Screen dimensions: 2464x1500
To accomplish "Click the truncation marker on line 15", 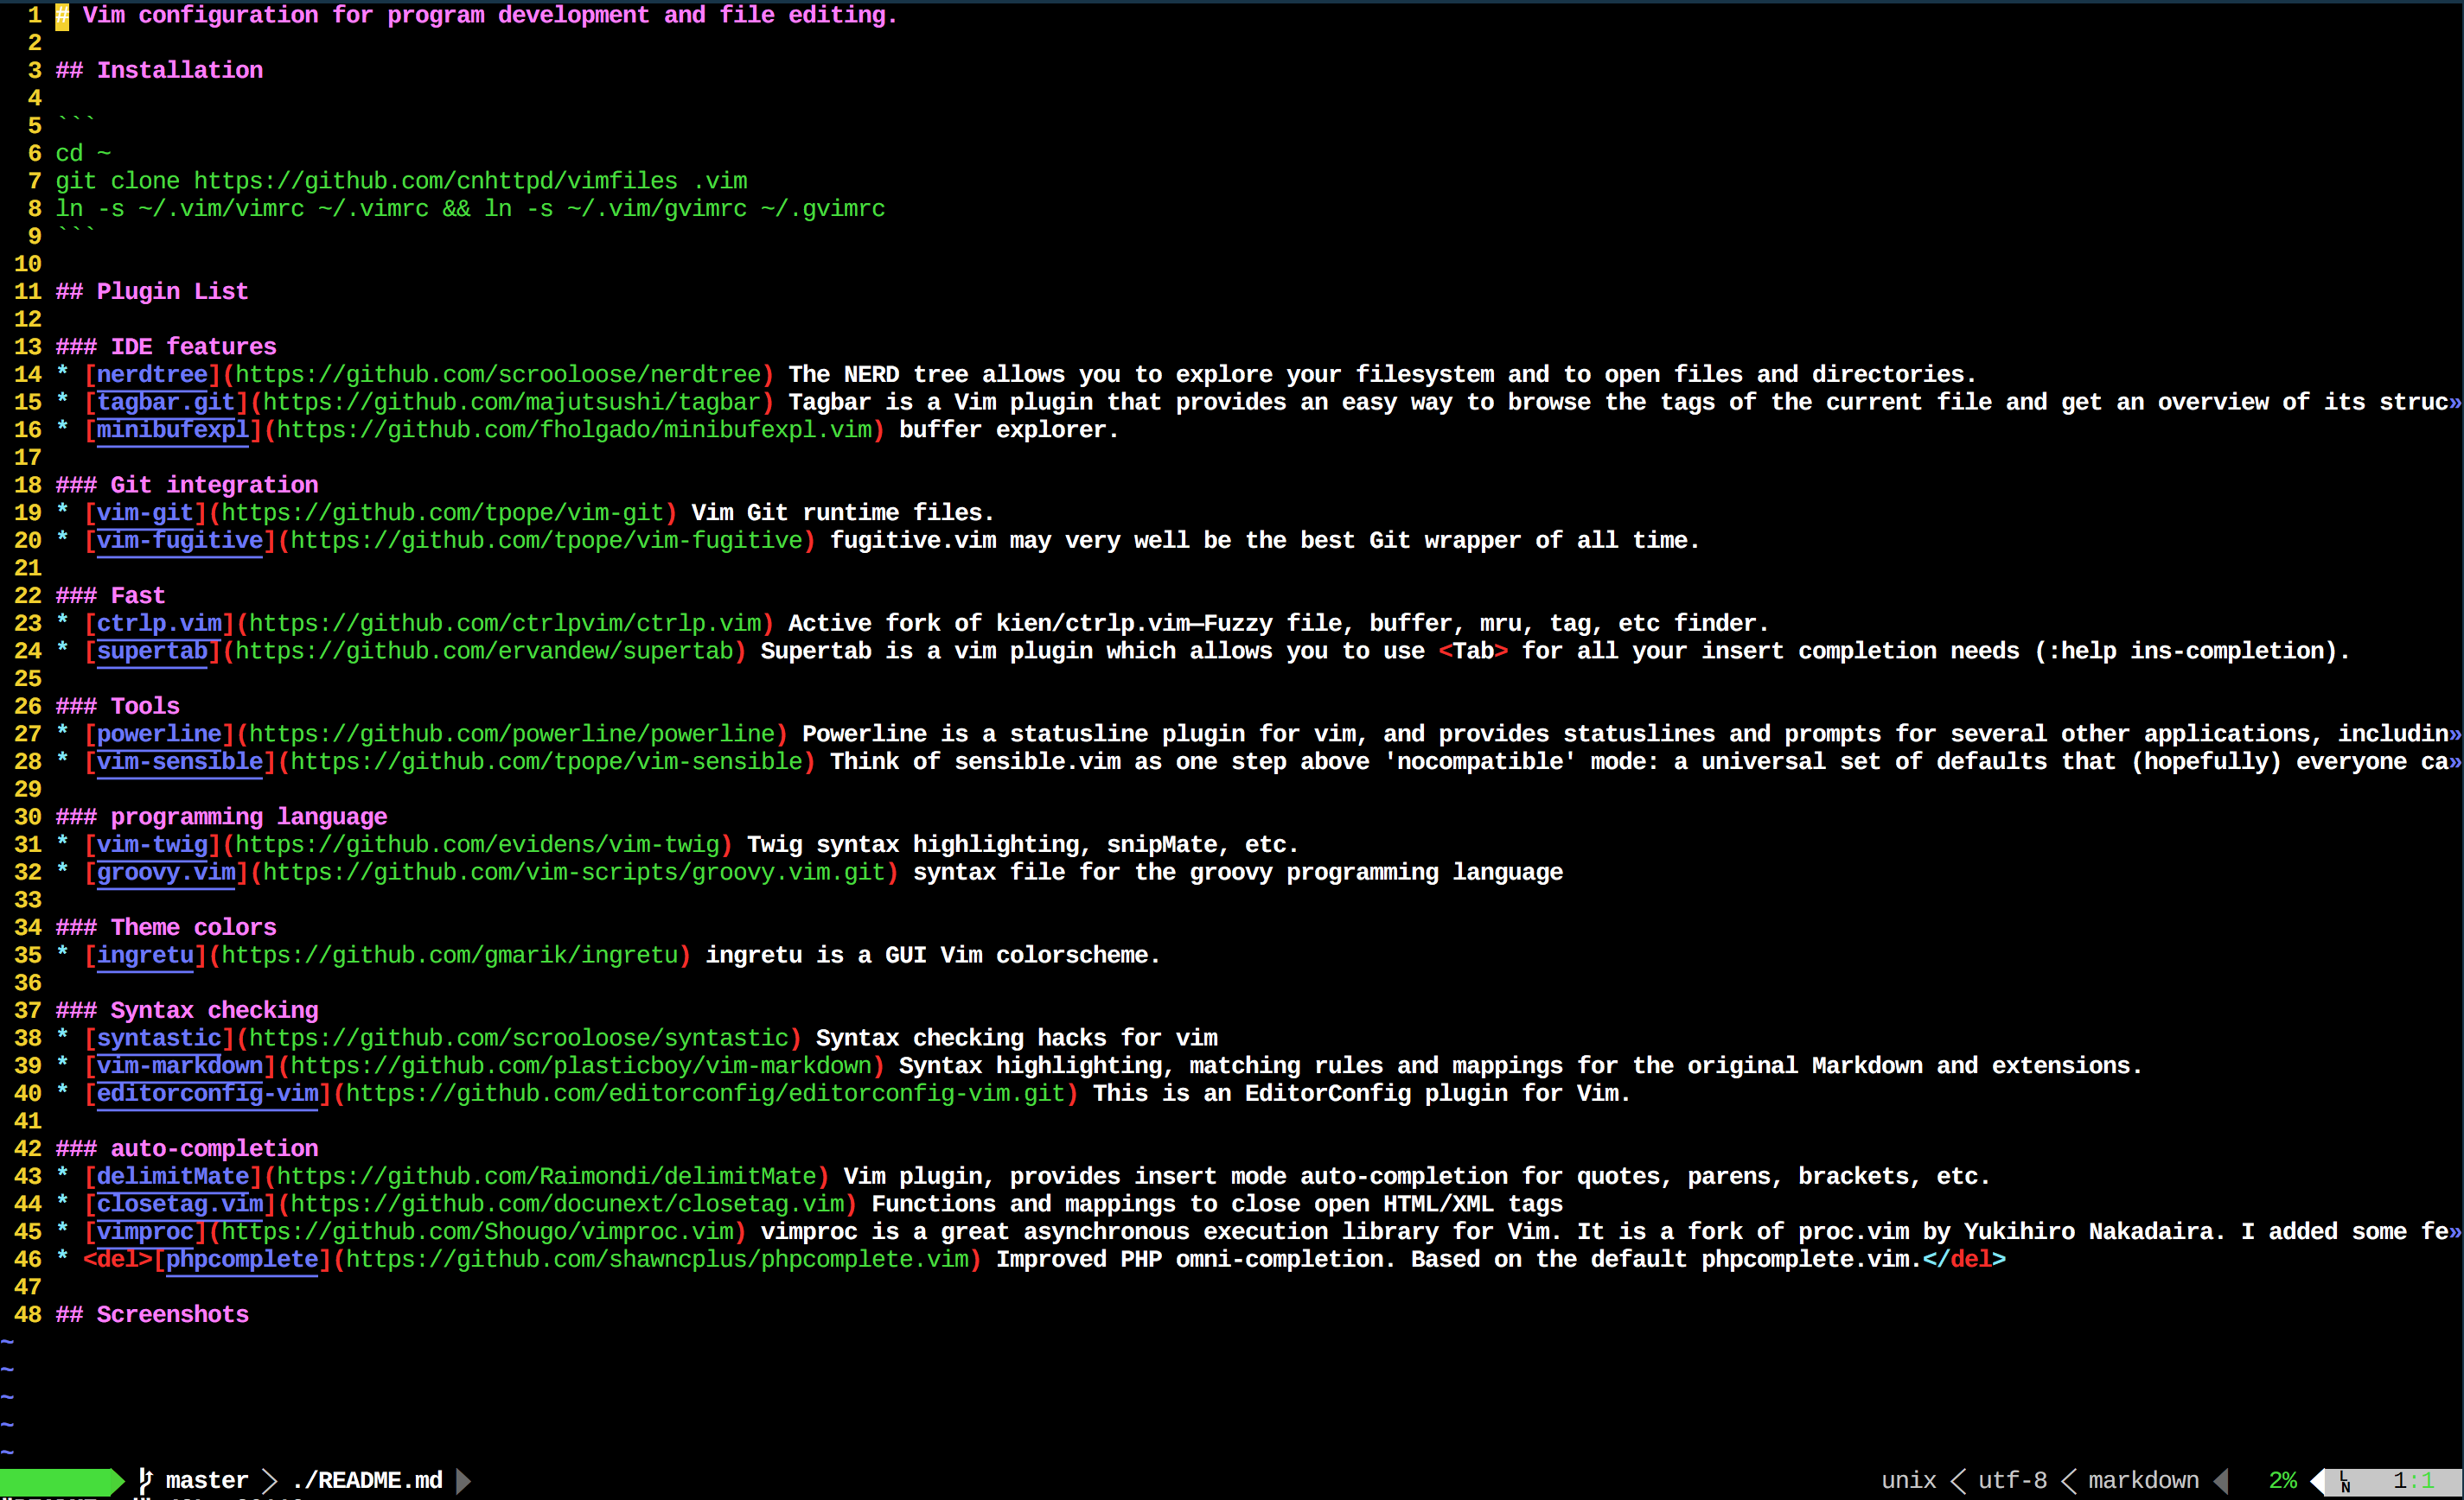I will [2455, 403].
